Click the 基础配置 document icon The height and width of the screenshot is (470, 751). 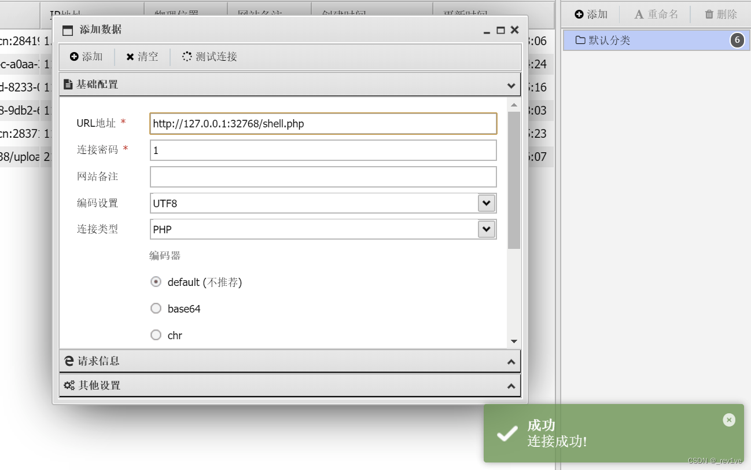point(68,85)
